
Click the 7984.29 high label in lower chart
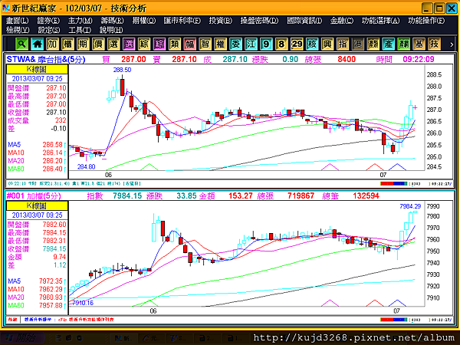click(x=410, y=206)
